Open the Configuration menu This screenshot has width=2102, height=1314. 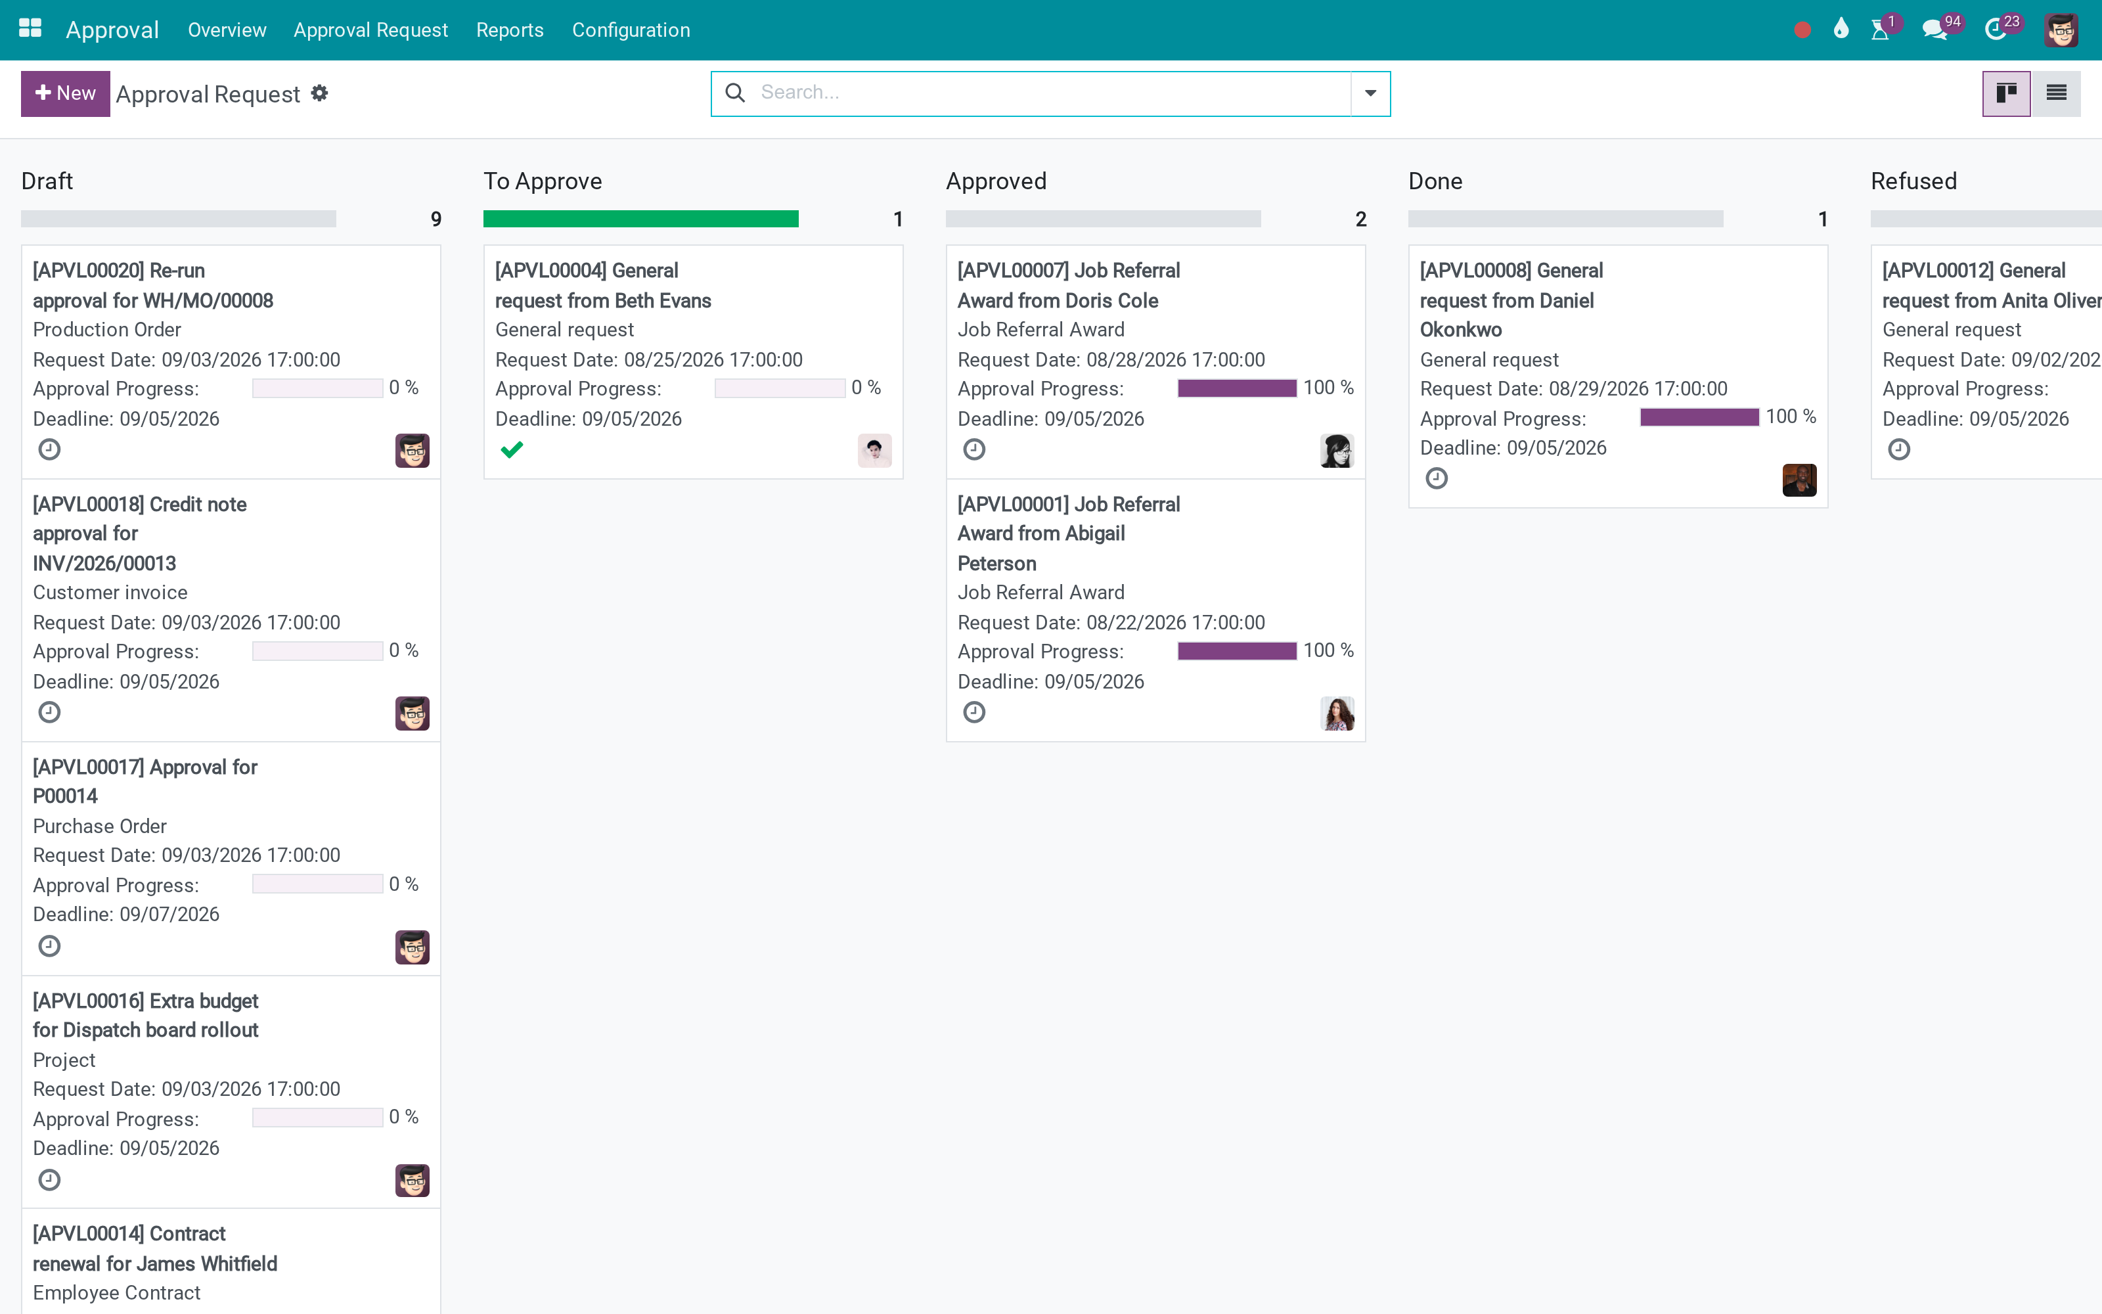[631, 30]
